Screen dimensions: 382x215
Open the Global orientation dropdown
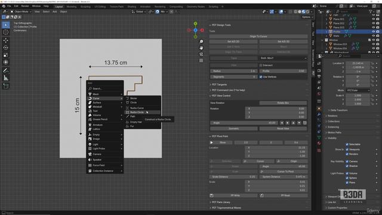[138, 11]
